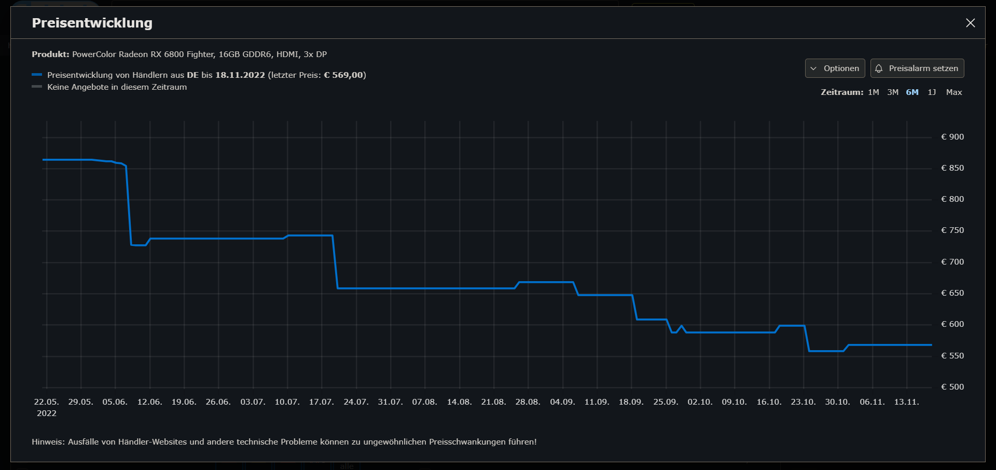Viewport: 996px width, 470px height.
Task: Click the X to close Preisentwicklung dialog
Action: tap(971, 23)
